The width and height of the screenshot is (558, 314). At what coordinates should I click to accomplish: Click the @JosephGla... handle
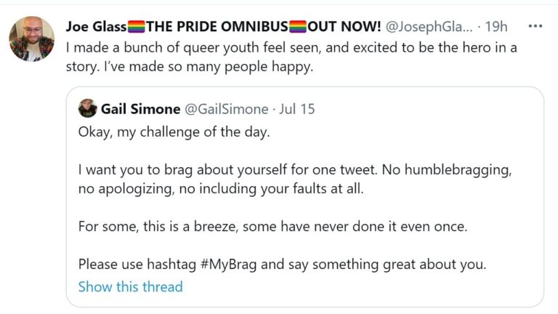(x=430, y=27)
